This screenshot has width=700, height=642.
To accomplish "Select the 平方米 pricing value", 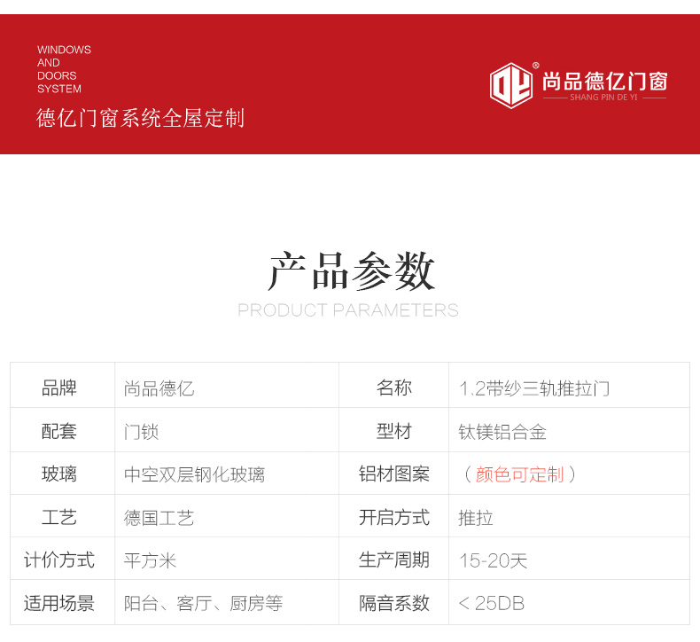I will coord(151,560).
